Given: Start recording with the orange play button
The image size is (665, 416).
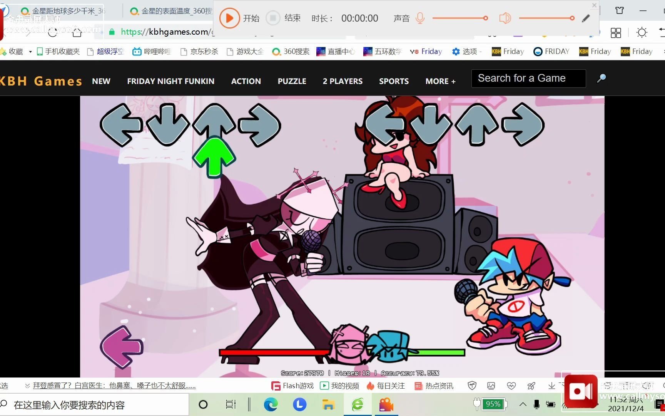Looking at the screenshot, I should pyautogui.click(x=229, y=18).
